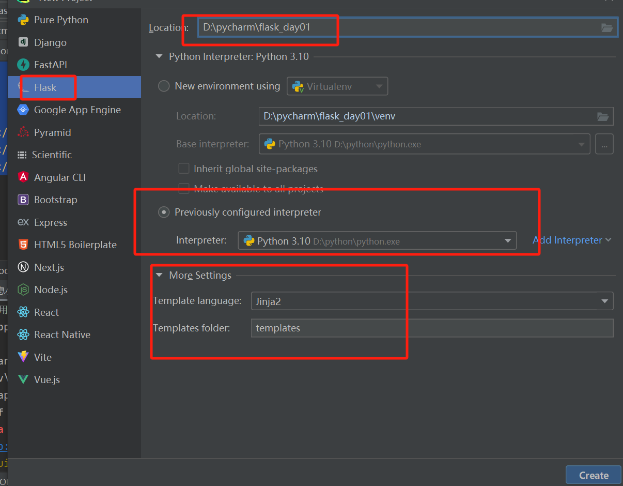Click the Template language label

tap(197, 301)
